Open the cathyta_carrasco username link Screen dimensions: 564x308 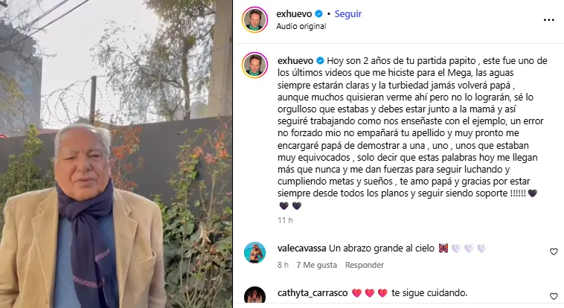[313, 293]
